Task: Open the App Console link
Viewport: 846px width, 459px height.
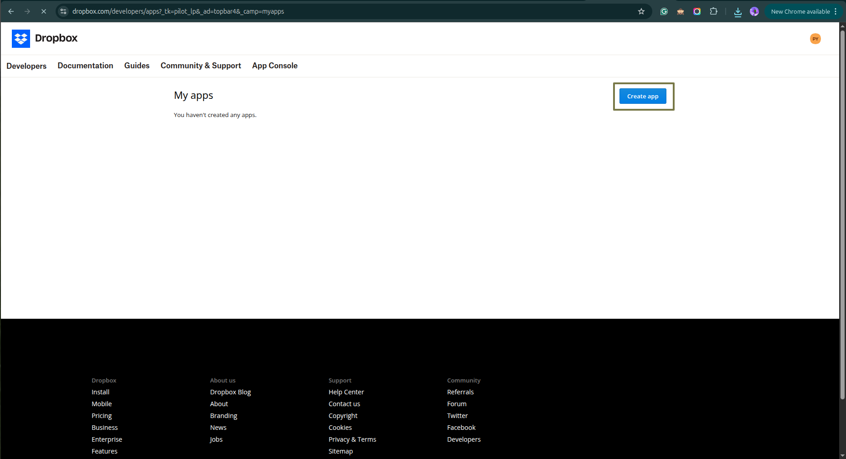Action: coord(275,66)
